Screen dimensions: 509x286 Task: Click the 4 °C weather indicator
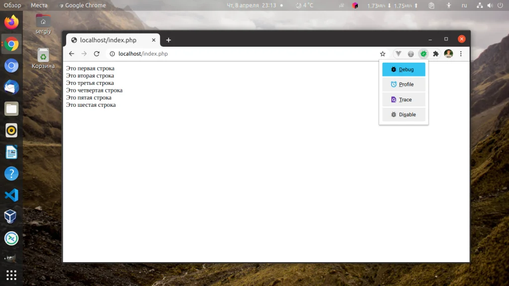coord(305,5)
